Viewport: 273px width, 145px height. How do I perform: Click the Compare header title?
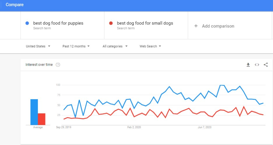pyautogui.click(x=15, y=5)
